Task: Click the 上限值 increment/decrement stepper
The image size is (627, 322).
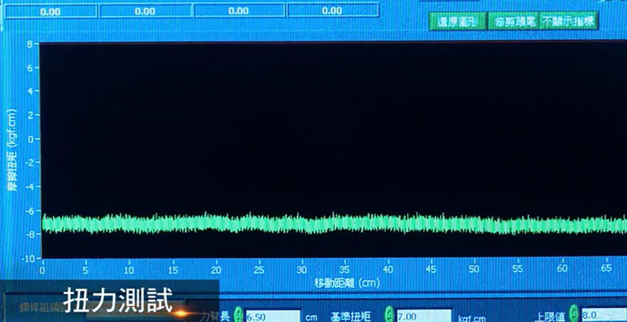Action: point(574,312)
